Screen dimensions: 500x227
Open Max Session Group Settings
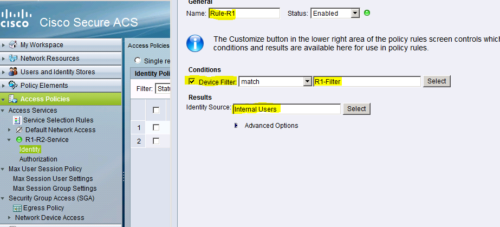point(55,189)
